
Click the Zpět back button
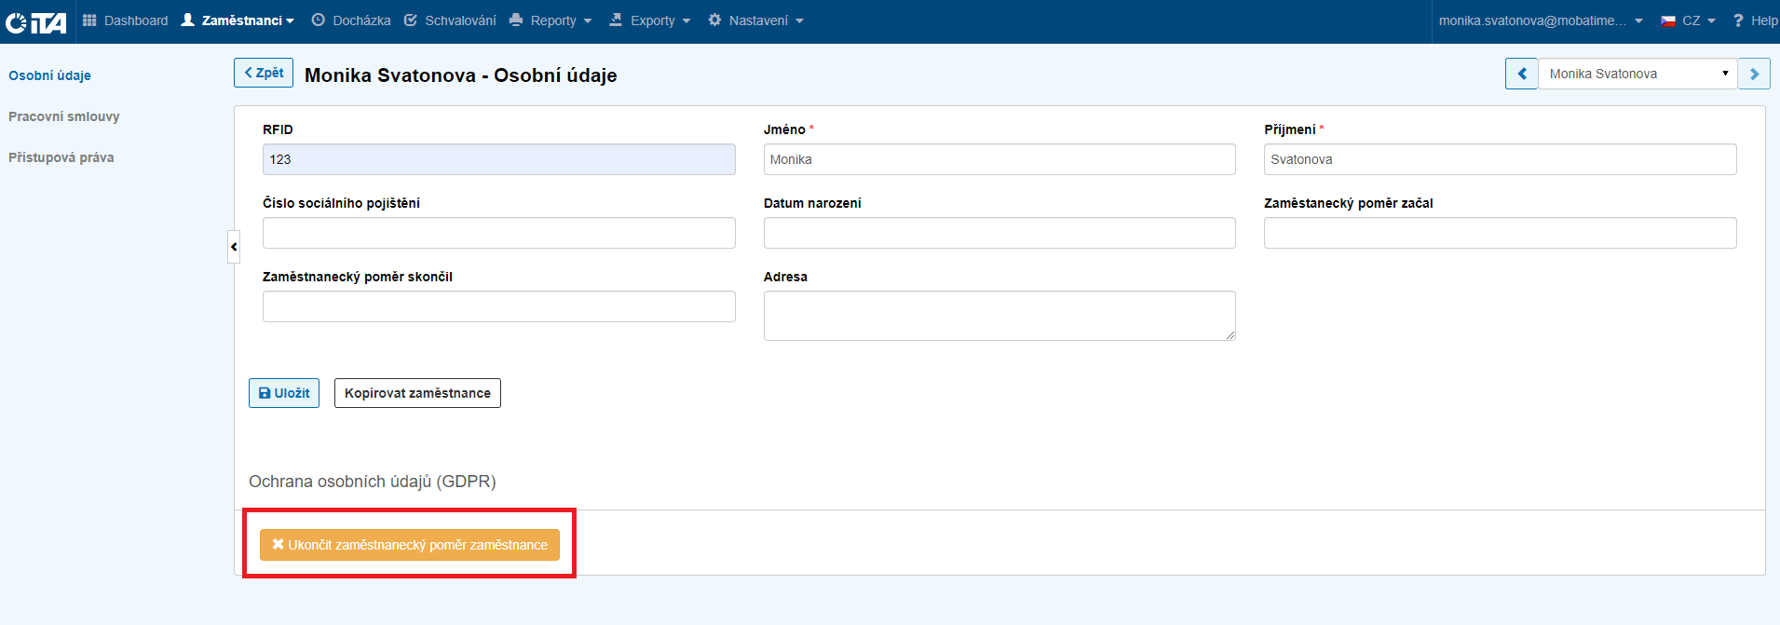[264, 73]
